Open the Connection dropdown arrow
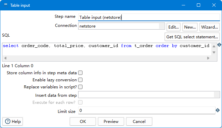This screenshot has height=128, width=222. pyautogui.click(x=162, y=26)
